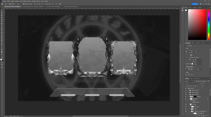Open the layer filter kind dropdown
211x117 pixels.
coord(190,81)
